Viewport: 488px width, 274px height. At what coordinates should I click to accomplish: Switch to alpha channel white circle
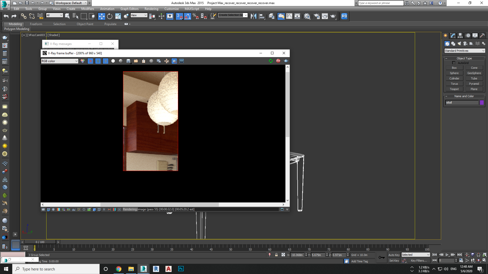pos(113,61)
